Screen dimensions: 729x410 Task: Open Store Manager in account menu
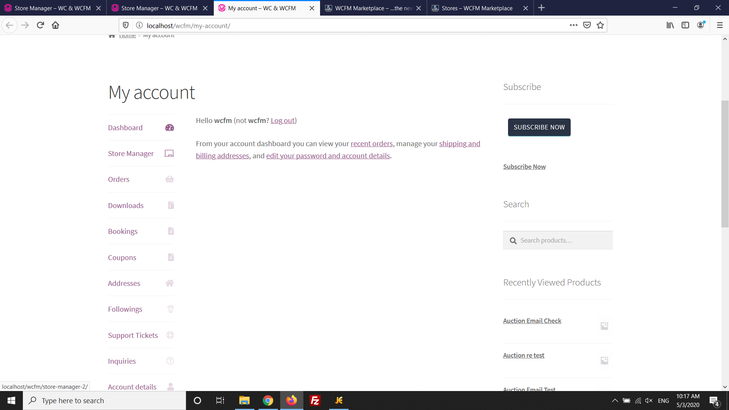pyautogui.click(x=131, y=154)
